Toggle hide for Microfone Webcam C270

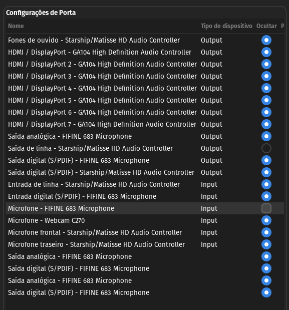tap(266, 220)
